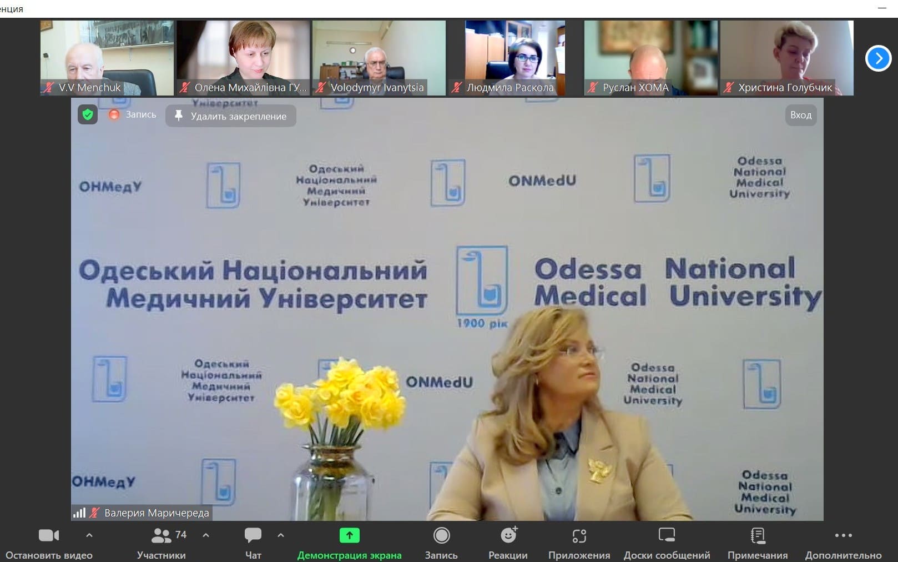Click the Дополнительно label
Screen dimensions: 898x562
[x=844, y=555]
